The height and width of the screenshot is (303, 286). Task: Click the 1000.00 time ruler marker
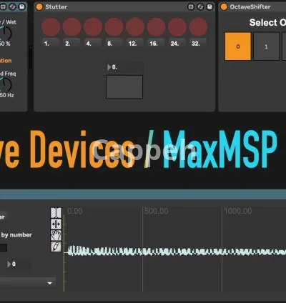click(238, 211)
